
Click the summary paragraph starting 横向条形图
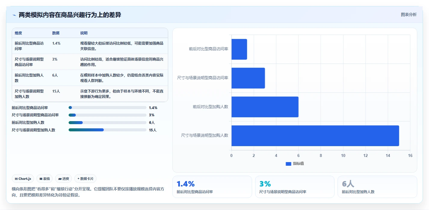coord(87,192)
